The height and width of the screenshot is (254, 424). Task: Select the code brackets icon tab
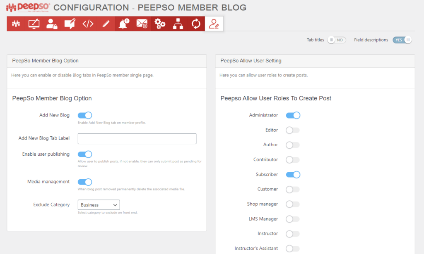pos(88,24)
